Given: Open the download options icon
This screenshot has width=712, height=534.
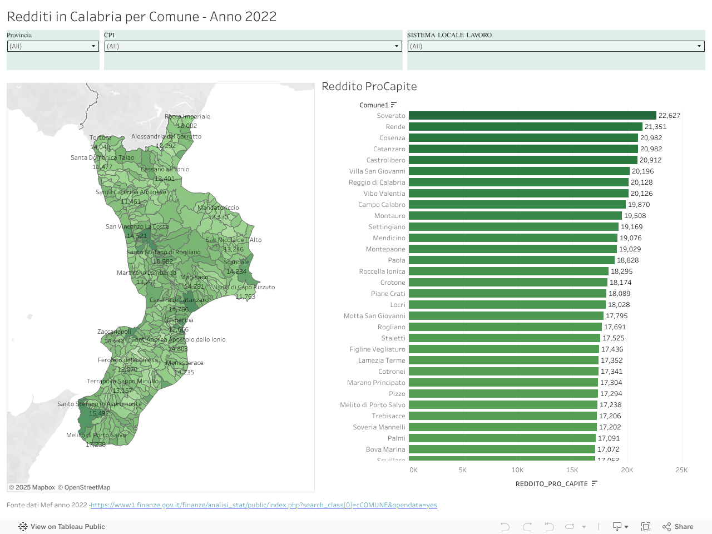Looking at the screenshot, I should click(620, 527).
